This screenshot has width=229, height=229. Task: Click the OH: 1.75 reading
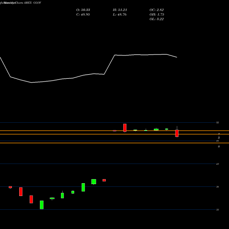(x=157, y=15)
